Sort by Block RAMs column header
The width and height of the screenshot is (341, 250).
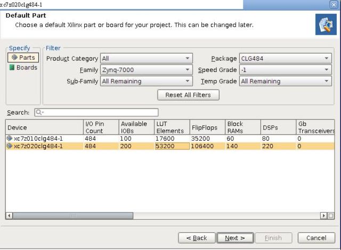pos(243,127)
